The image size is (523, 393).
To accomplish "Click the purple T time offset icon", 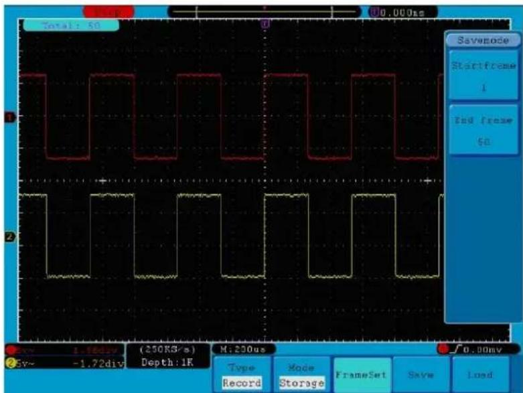I will click(374, 13).
